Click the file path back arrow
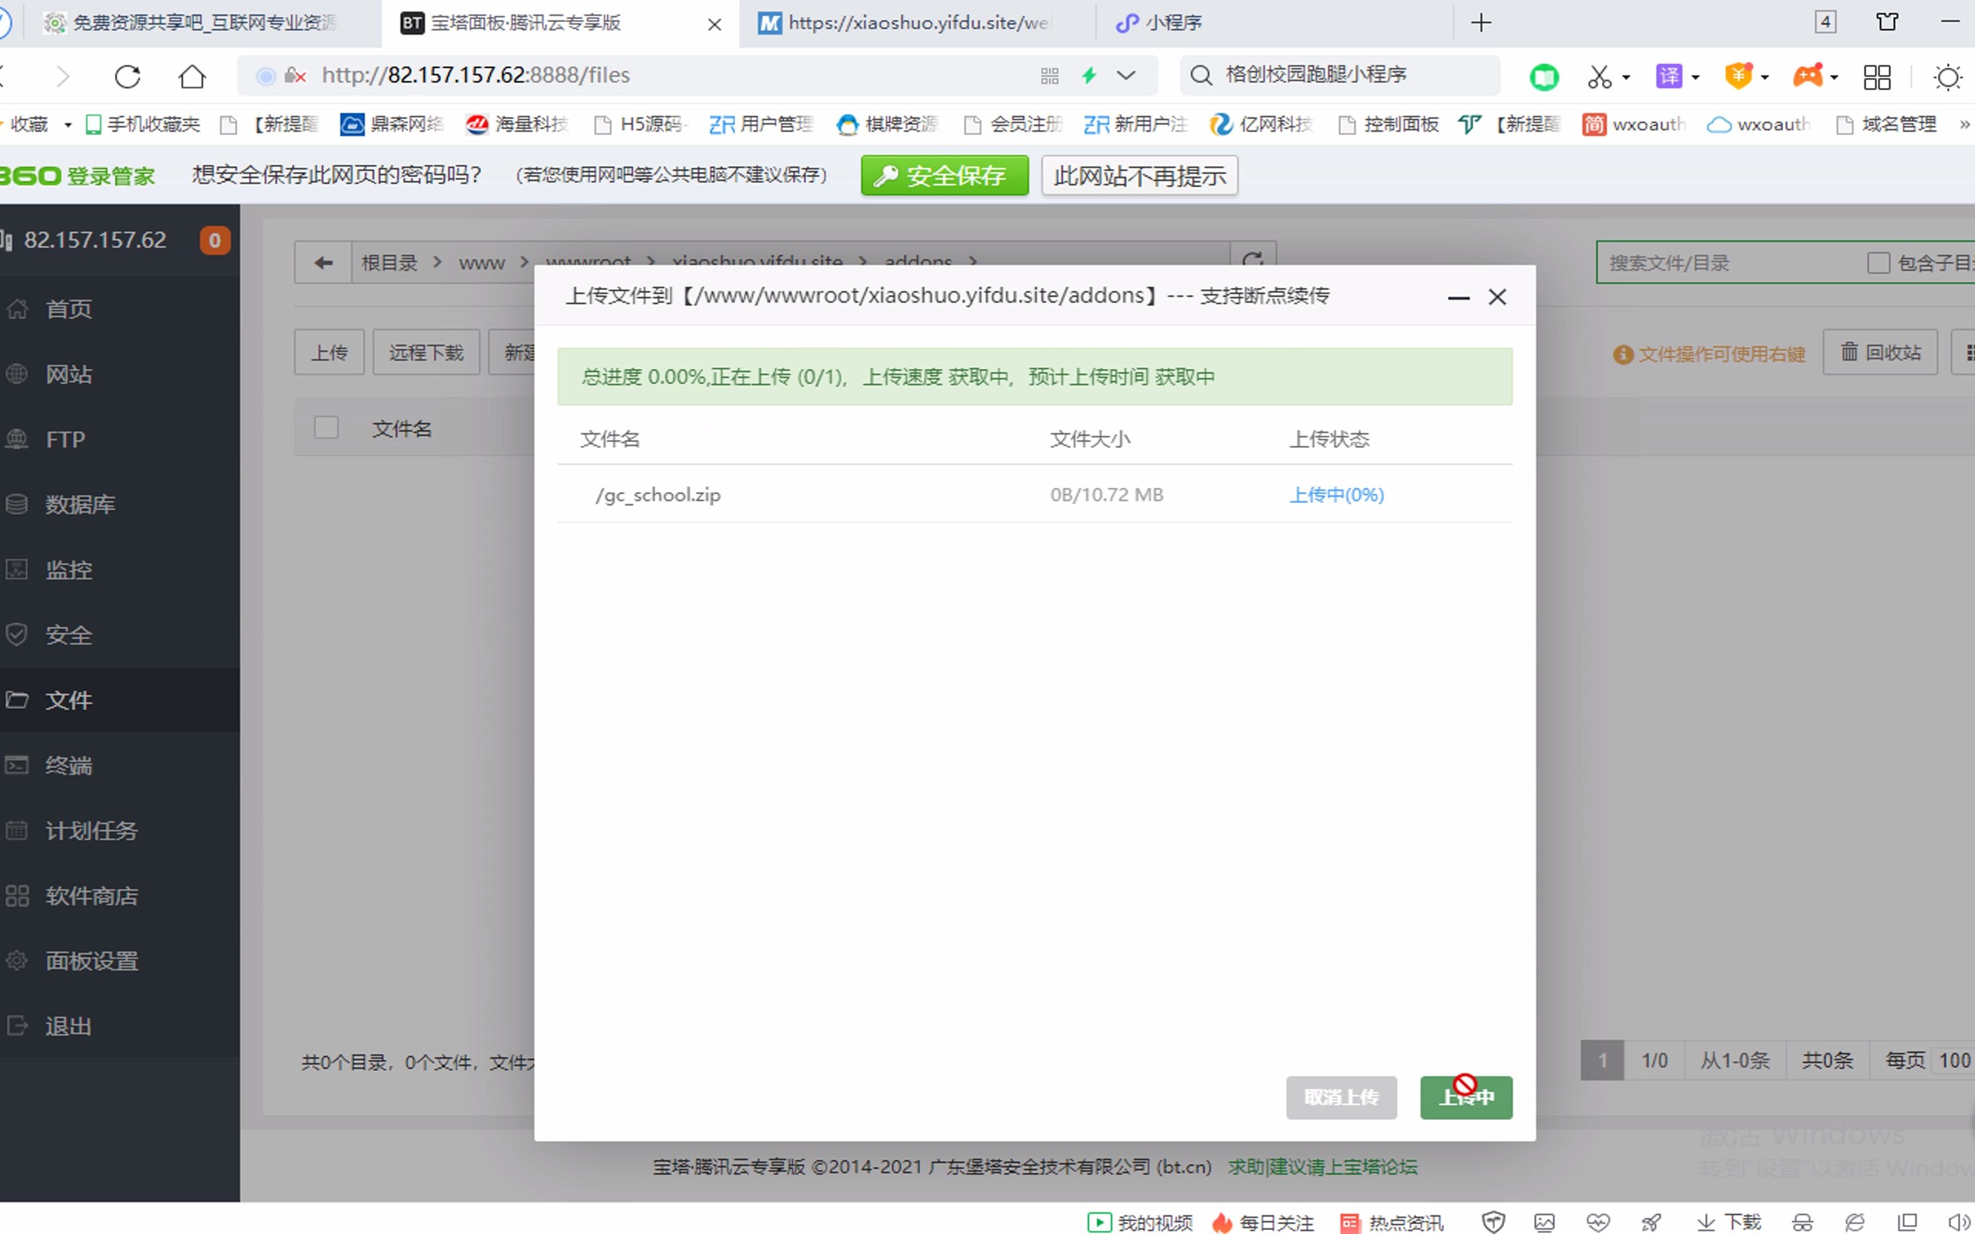1975x1234 pixels. 323,262
